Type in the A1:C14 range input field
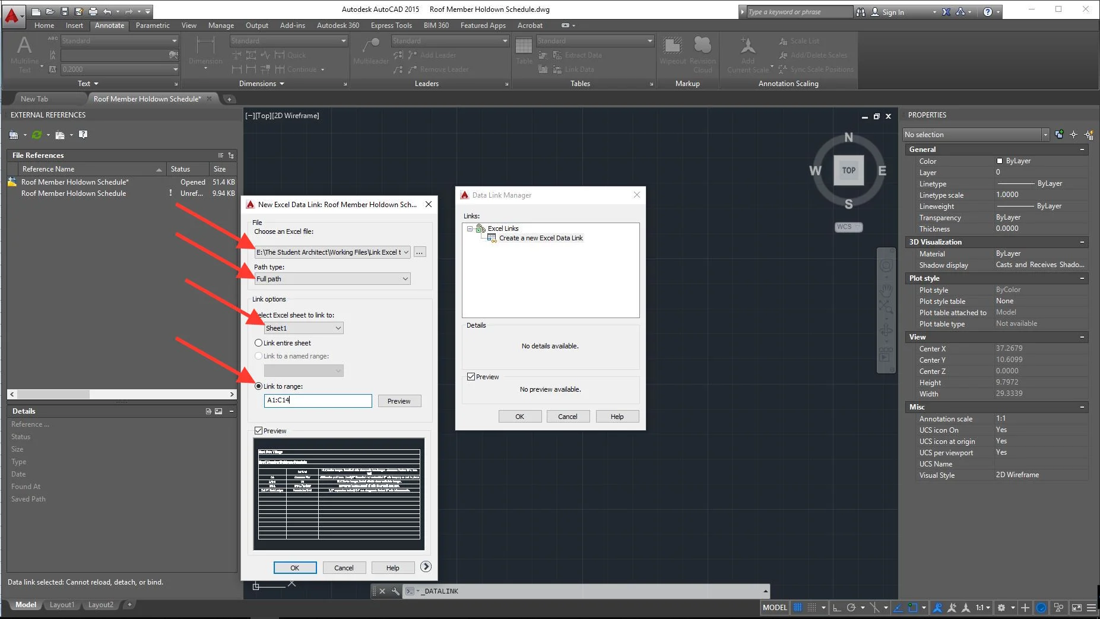Screen dimensions: 1100x619 [x=317, y=401]
